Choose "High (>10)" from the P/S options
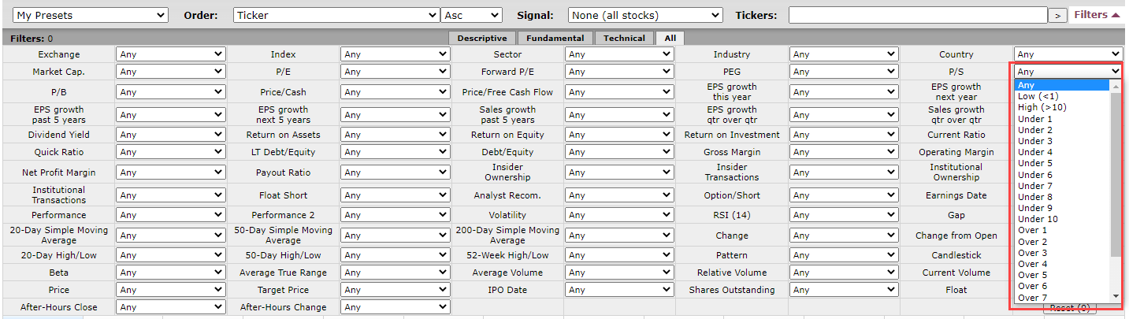This screenshot has width=1129, height=319. (x=1042, y=107)
